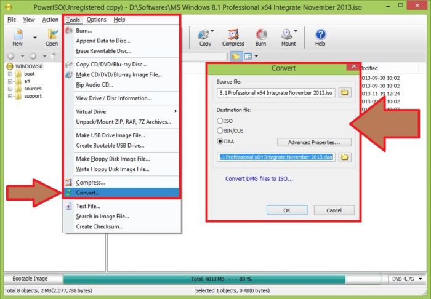Choose View Drive / Disc Information
431x299 pixels.
121,98
